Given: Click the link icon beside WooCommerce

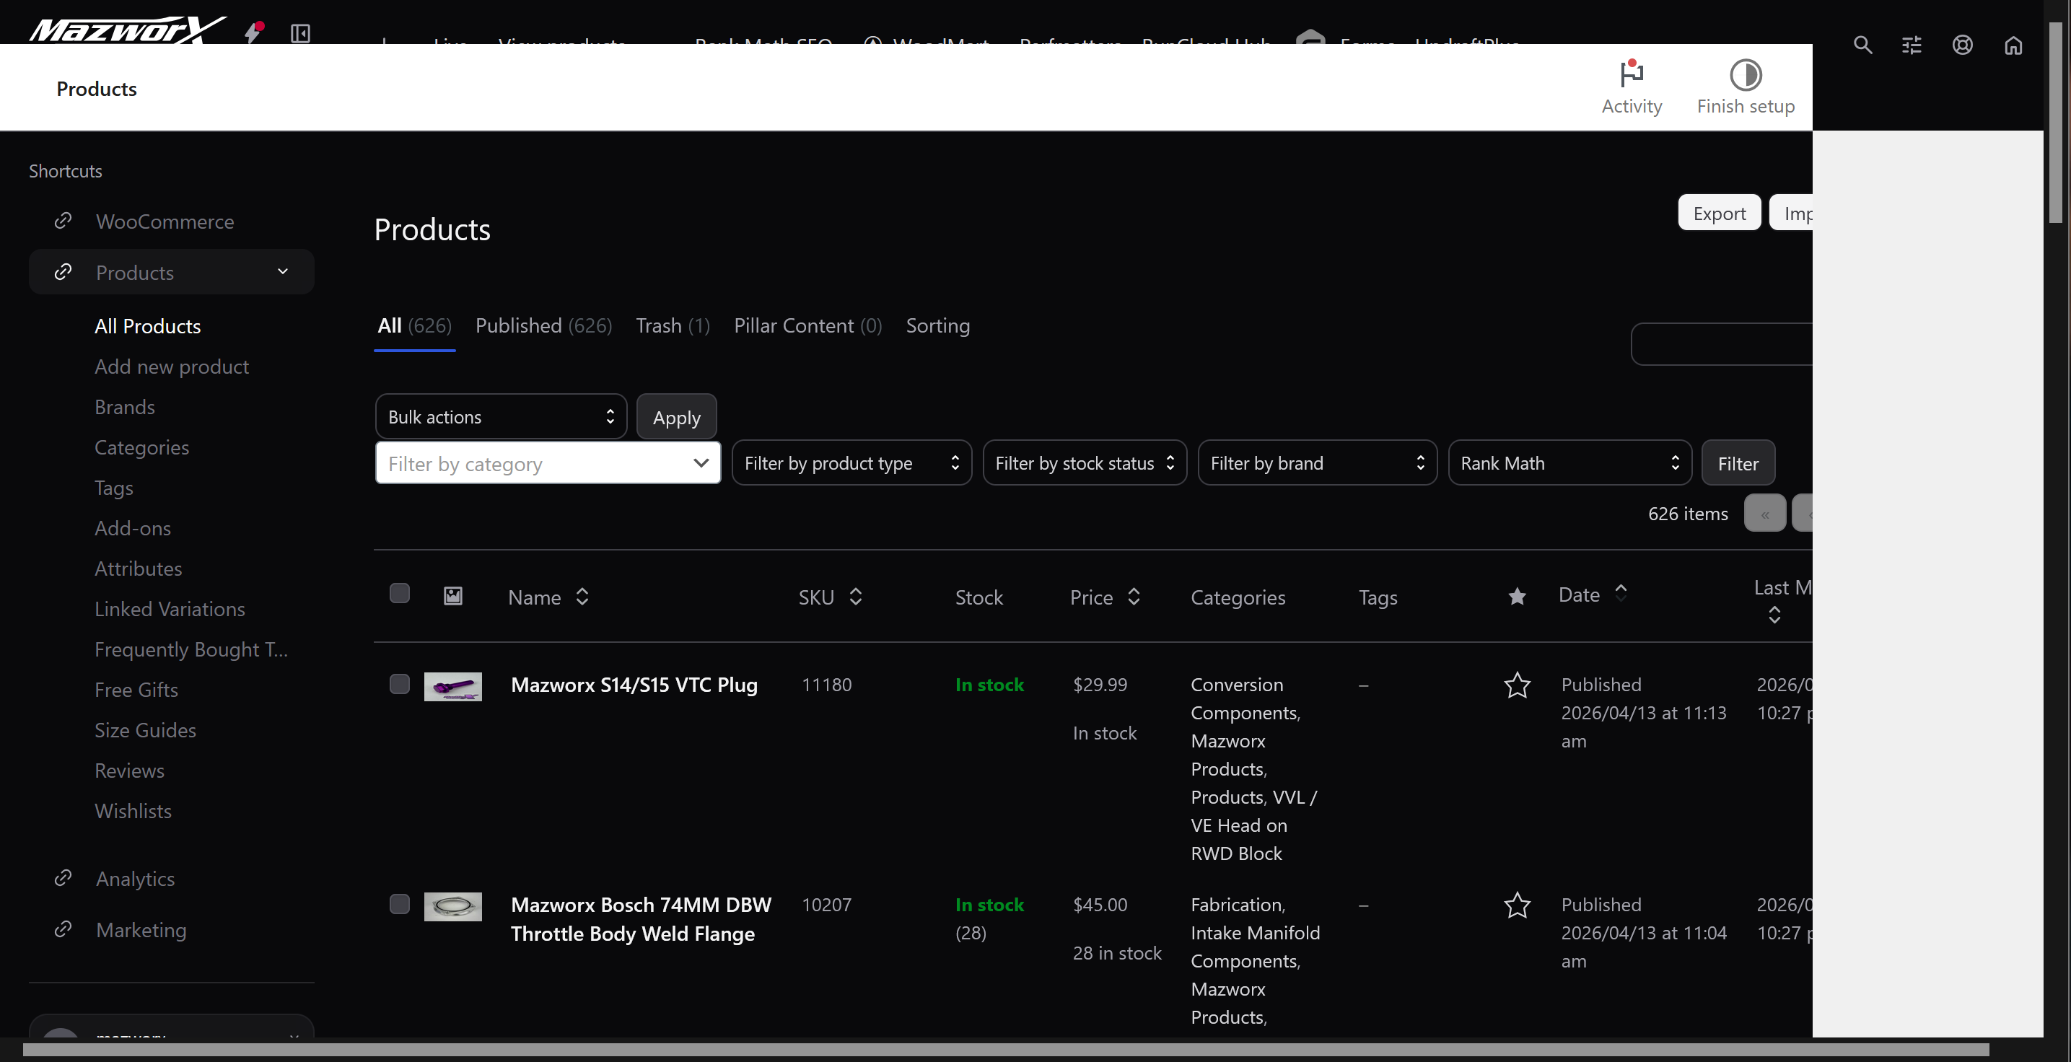Looking at the screenshot, I should tap(63, 220).
